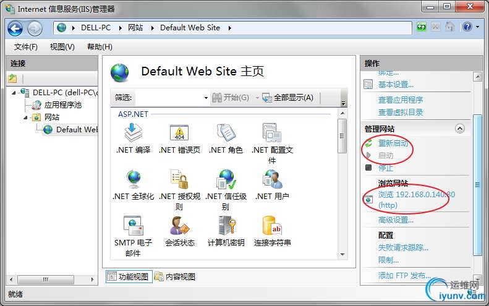The width and height of the screenshot is (489, 306).
Task: Click the back navigation arrow
Action: pyautogui.click(x=15, y=28)
